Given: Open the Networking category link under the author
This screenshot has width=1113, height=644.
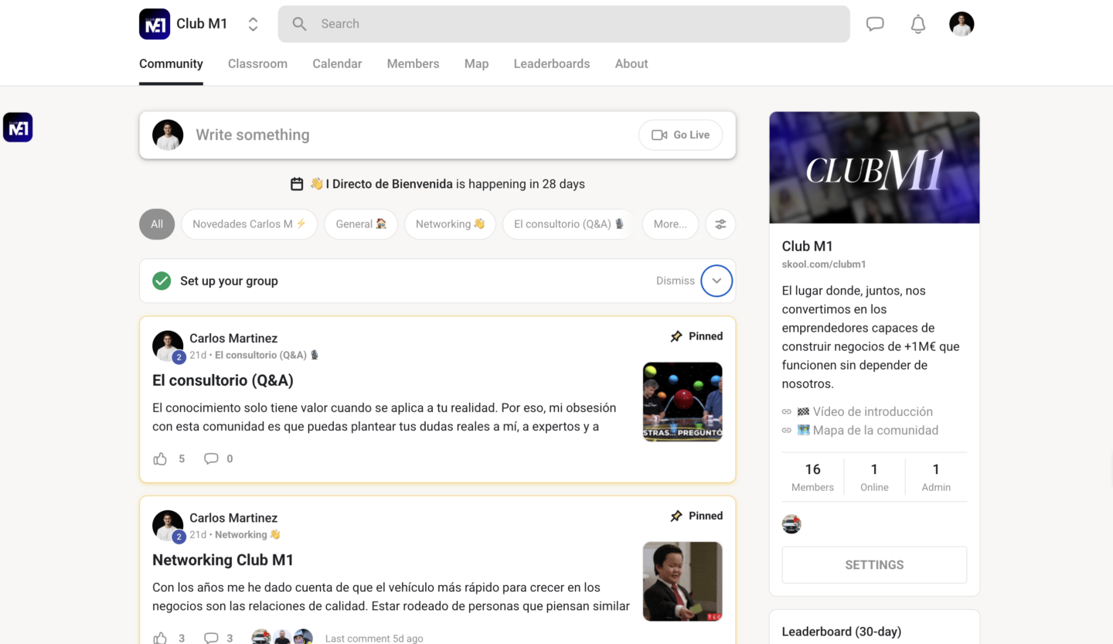Looking at the screenshot, I should tap(247, 534).
